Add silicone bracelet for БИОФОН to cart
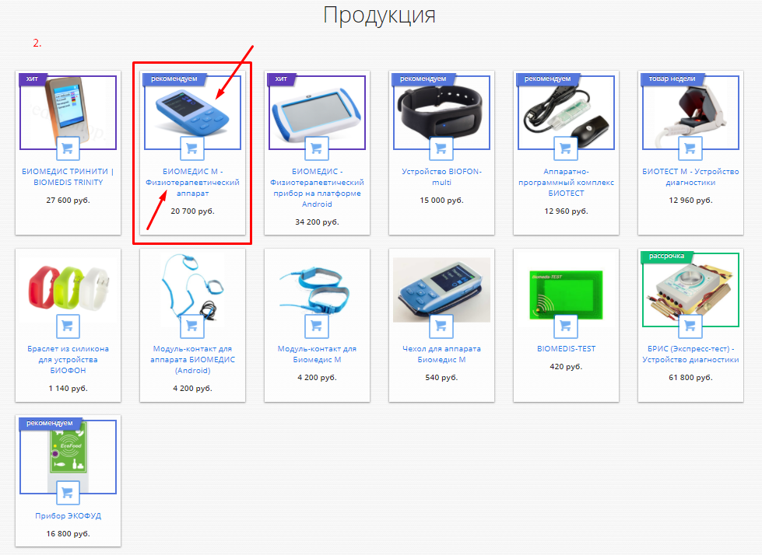This screenshot has width=762, height=555. [x=68, y=326]
